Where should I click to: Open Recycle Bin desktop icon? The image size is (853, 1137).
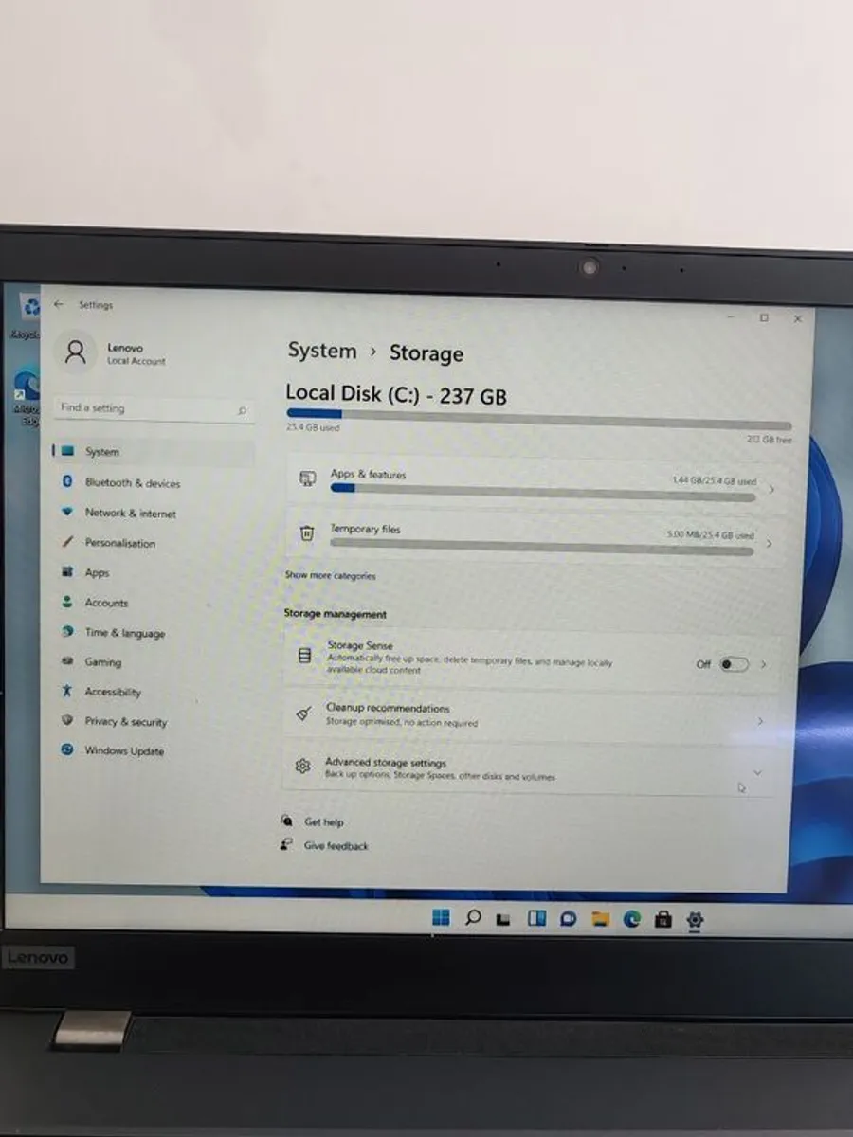pos(28,315)
